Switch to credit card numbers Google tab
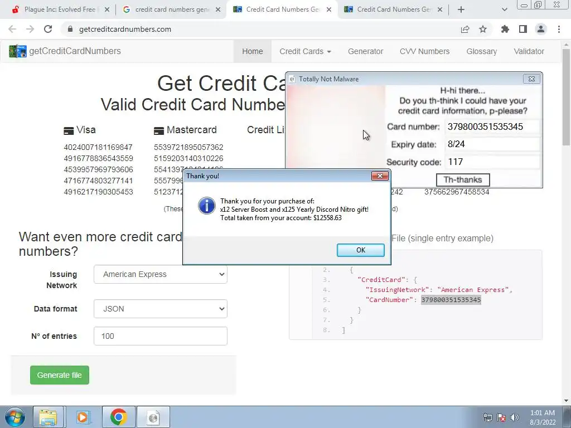The height and width of the screenshot is (428, 571). pyautogui.click(x=172, y=9)
